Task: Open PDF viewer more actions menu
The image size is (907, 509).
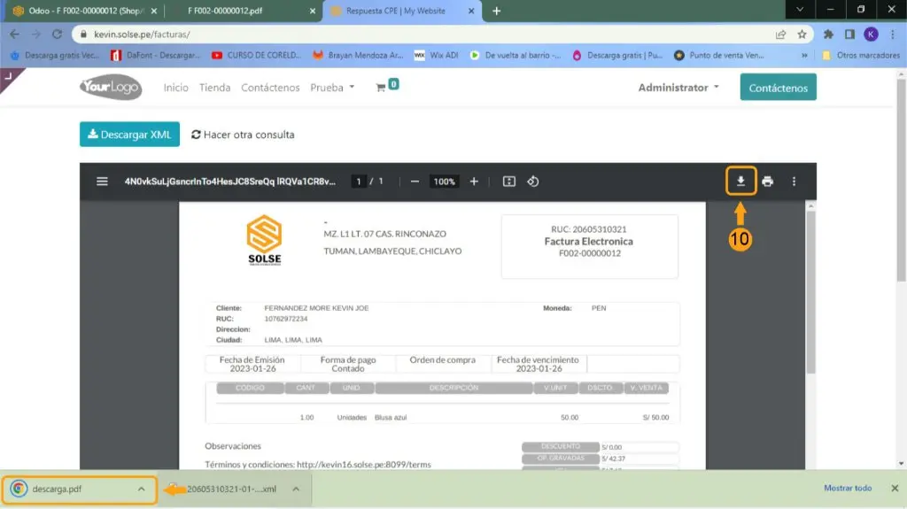Action: 794,181
